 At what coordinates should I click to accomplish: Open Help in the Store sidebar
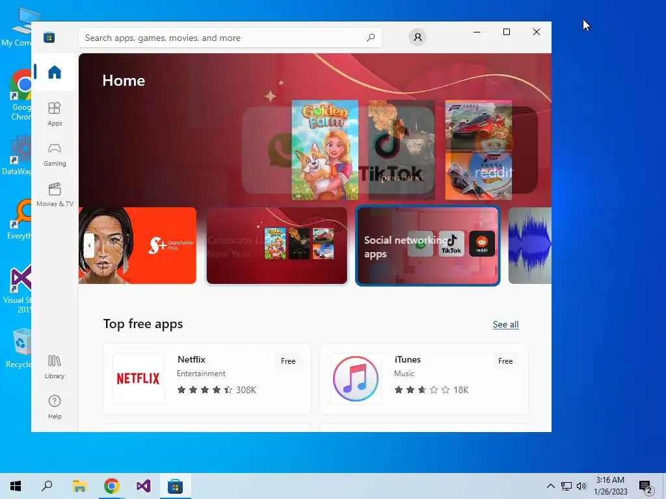click(x=55, y=407)
